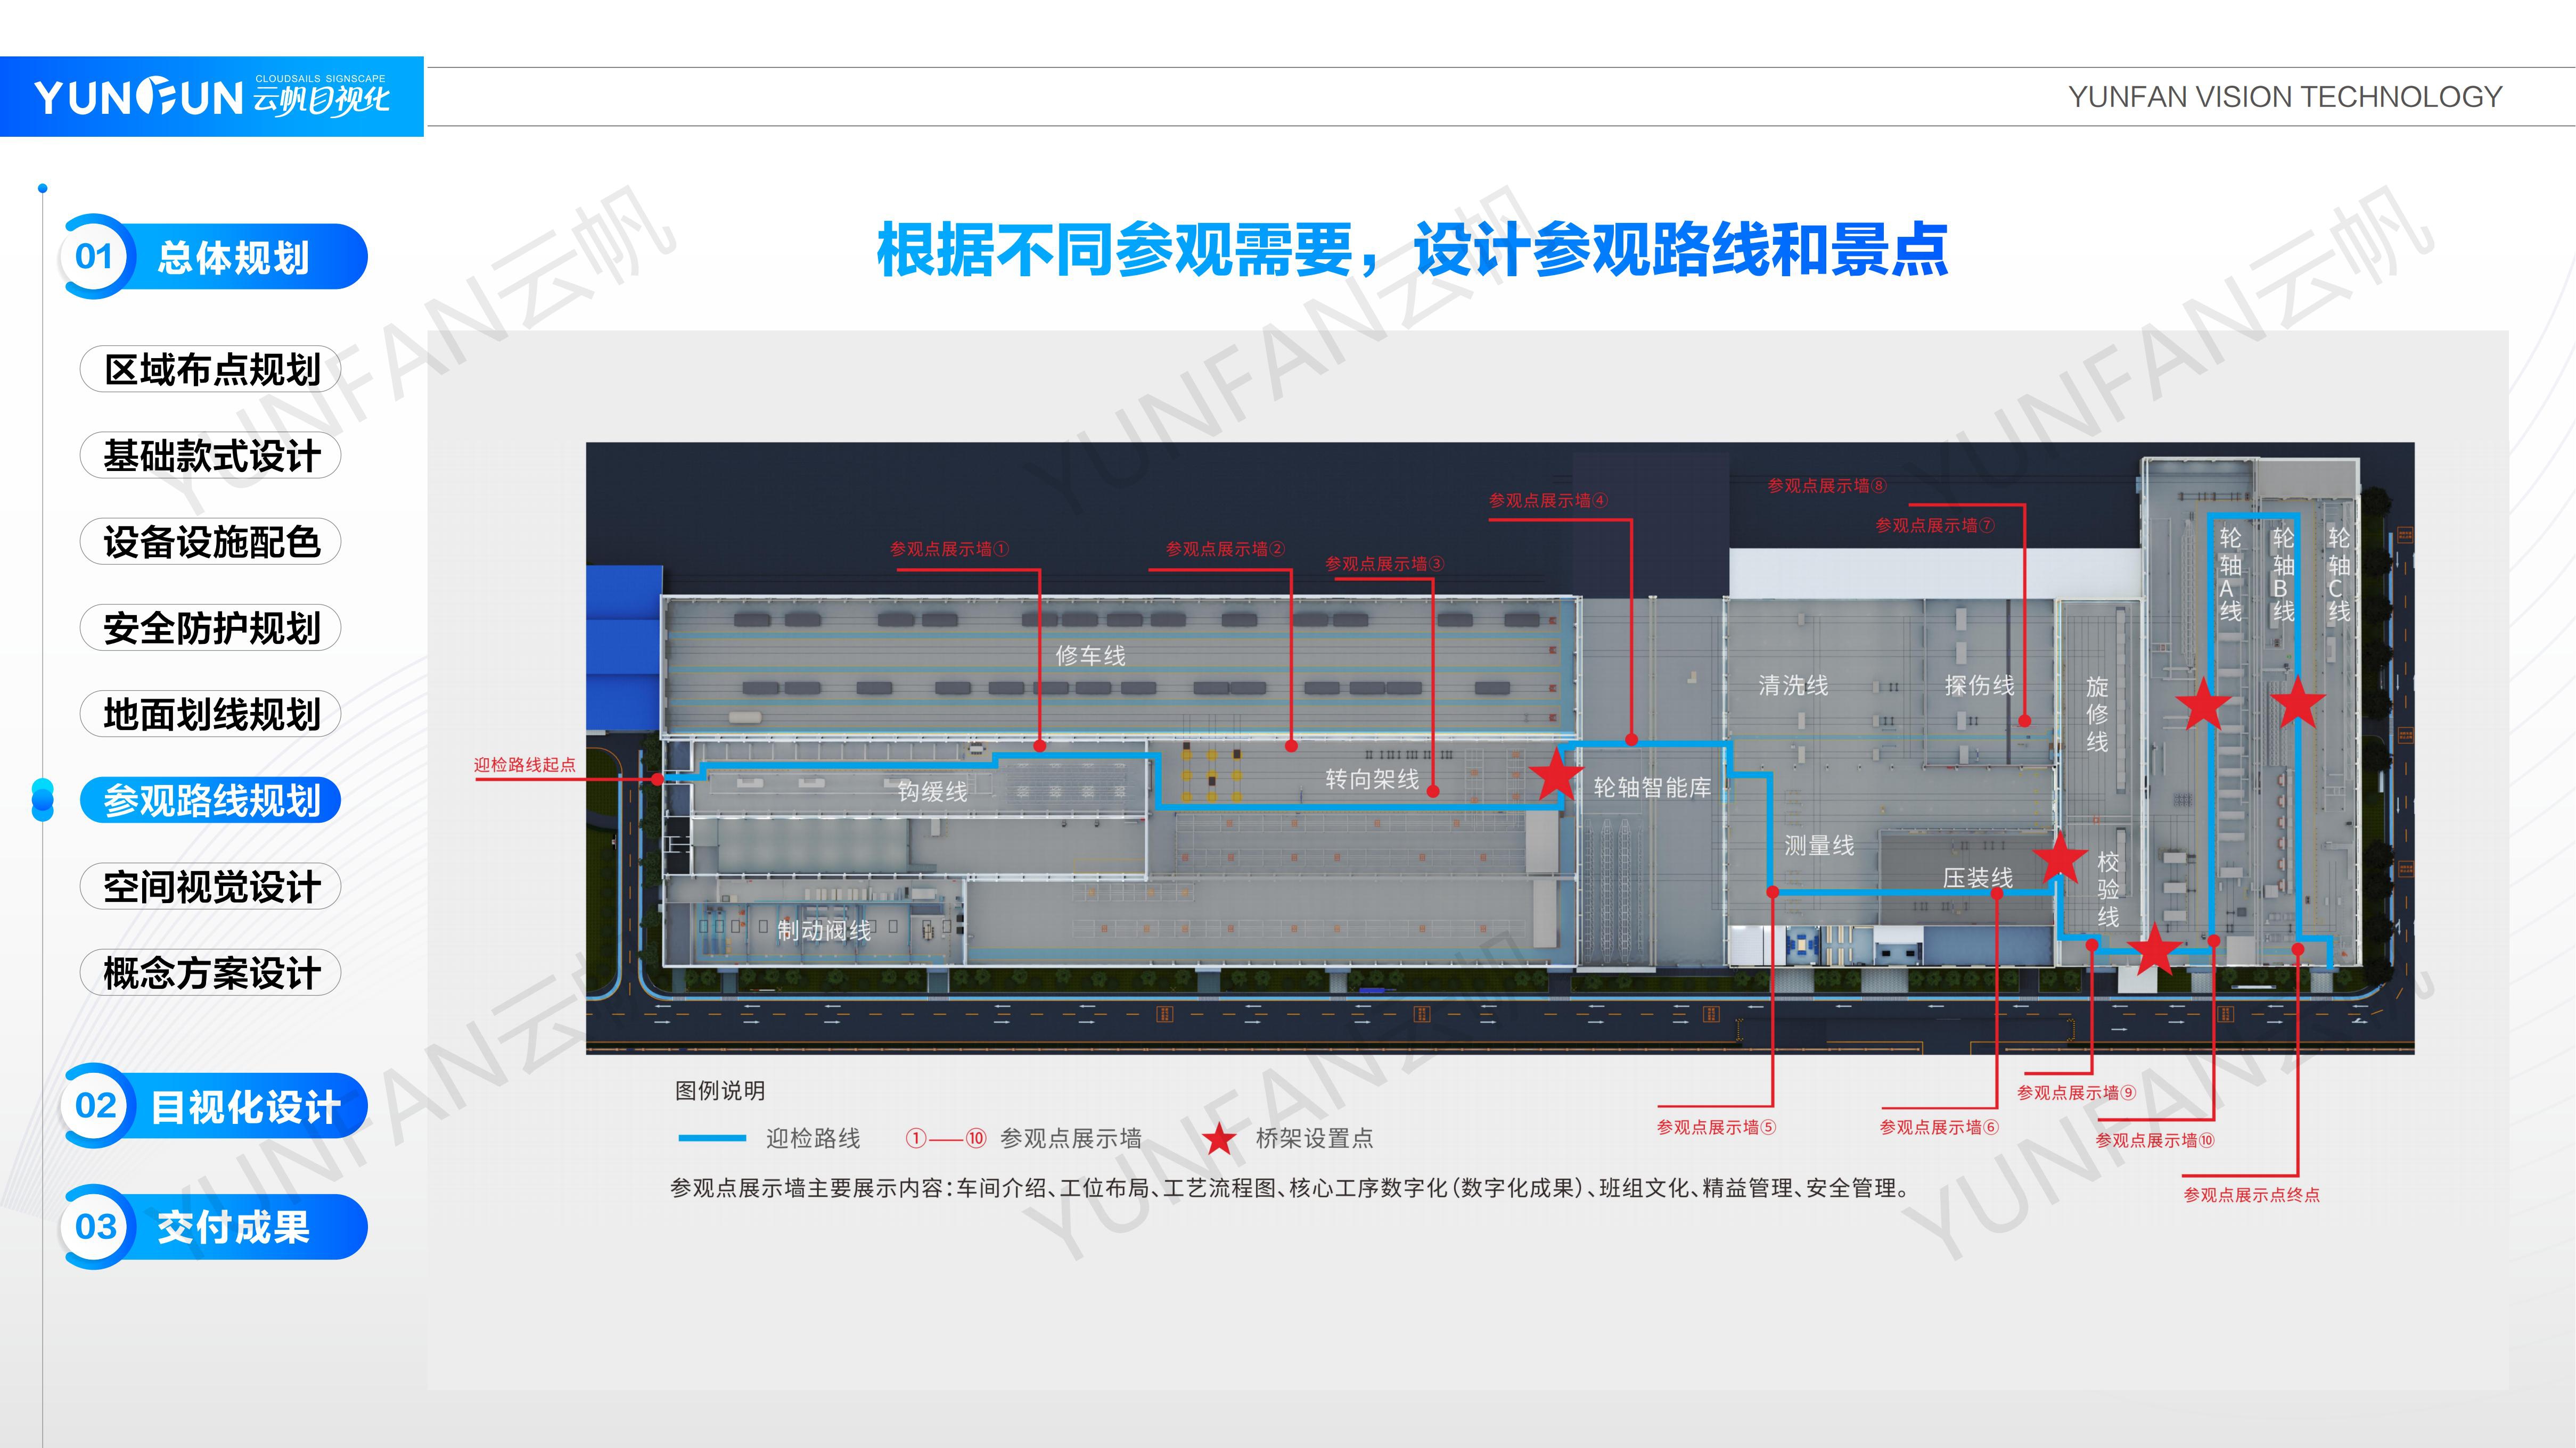Click the 清洗线 area label
Screen dimensions: 2576x1448
(x=1793, y=685)
